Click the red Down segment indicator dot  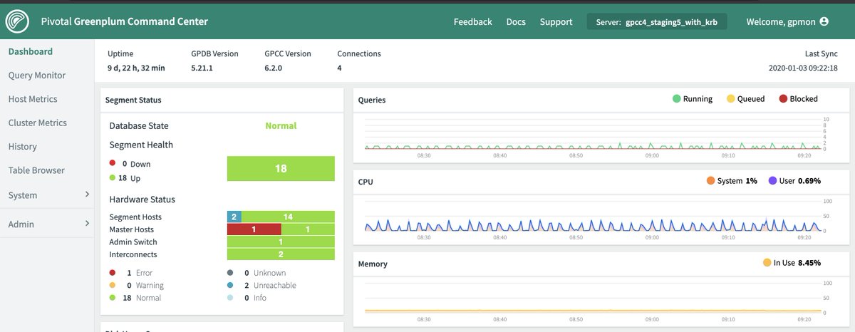(x=113, y=164)
